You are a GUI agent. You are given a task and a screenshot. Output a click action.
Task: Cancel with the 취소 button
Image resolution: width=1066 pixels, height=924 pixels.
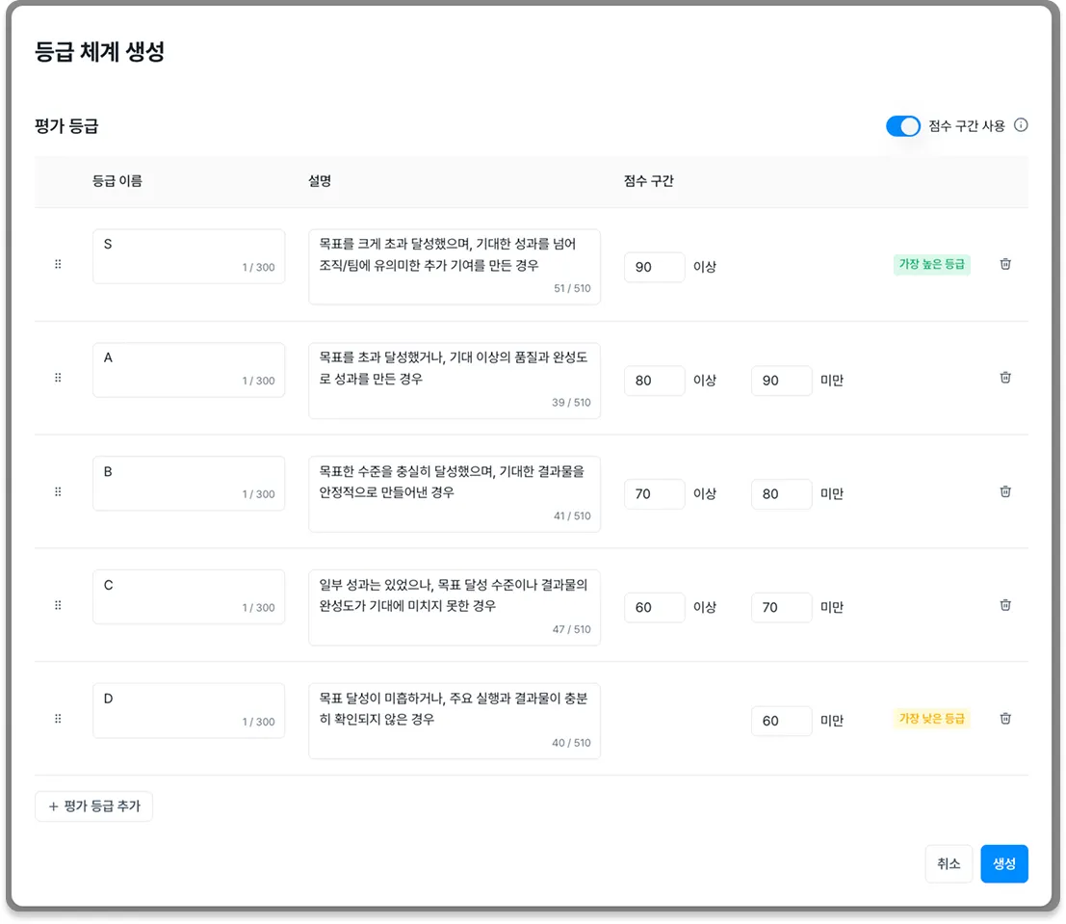[949, 863]
